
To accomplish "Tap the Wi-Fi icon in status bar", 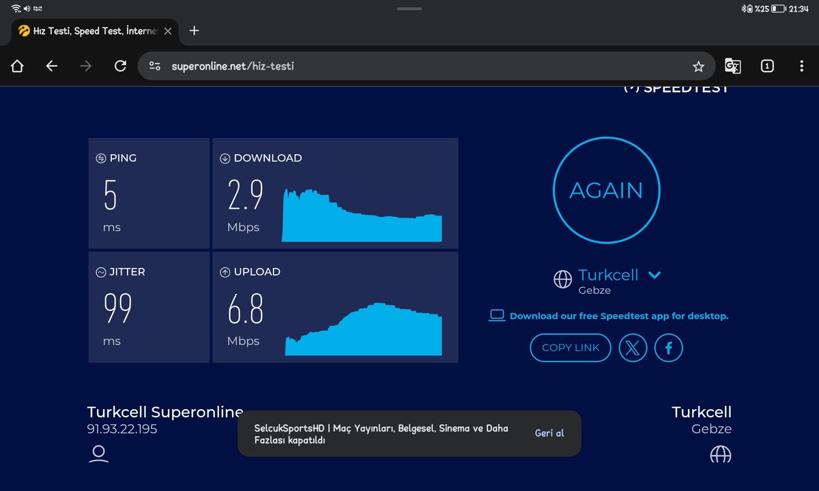I will pyautogui.click(x=16, y=8).
